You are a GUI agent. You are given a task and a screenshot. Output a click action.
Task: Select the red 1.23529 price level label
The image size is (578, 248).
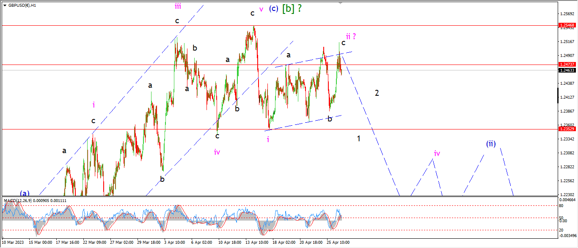tap(567, 129)
